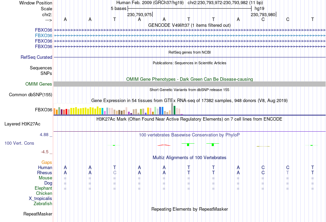The width and height of the screenshot is (326, 222).
Task: Click the Human Feb. 2009 (GRCh37/hg19) title
Action: [150, 3]
